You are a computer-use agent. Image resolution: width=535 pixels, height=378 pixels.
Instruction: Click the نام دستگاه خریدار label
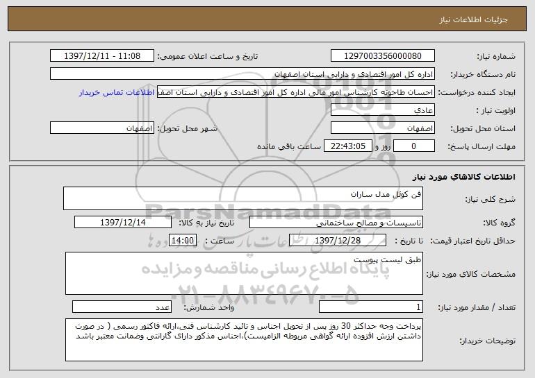coord(483,75)
